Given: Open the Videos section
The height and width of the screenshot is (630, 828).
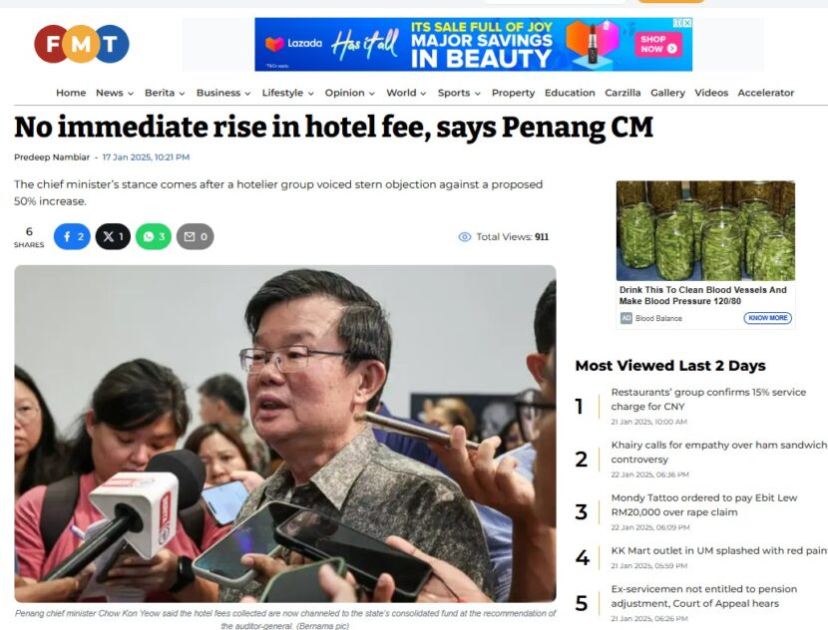Looking at the screenshot, I should pos(711,93).
